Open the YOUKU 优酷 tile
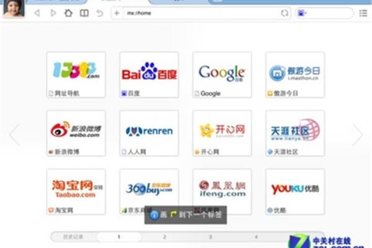 pos(295,192)
